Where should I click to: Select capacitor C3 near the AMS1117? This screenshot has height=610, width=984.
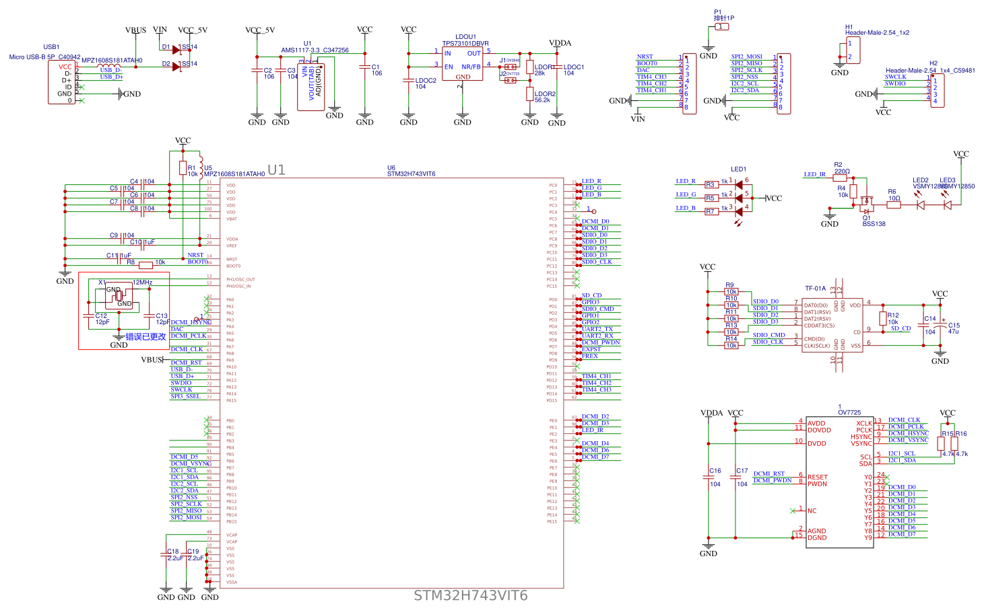click(x=280, y=70)
